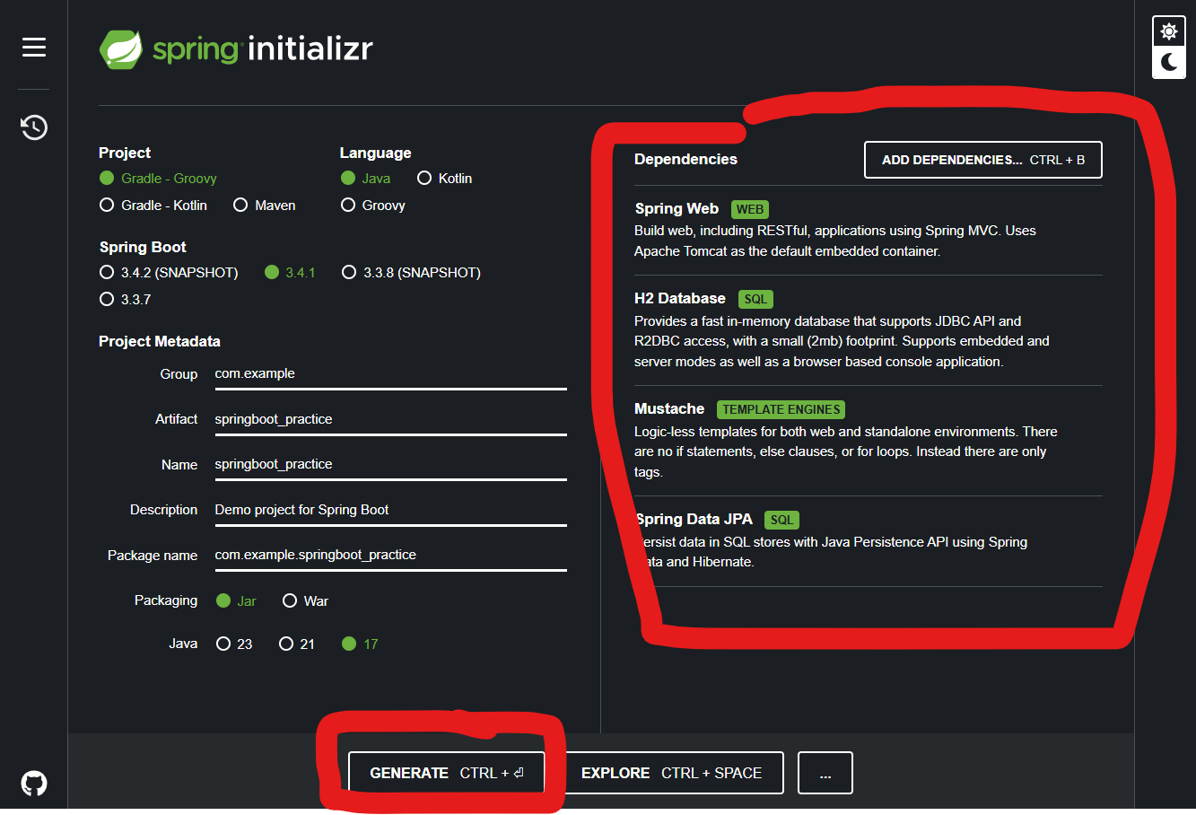This screenshot has height=815, width=1196.
Task: Select Spring Boot 3.3.7
Action: (125, 300)
